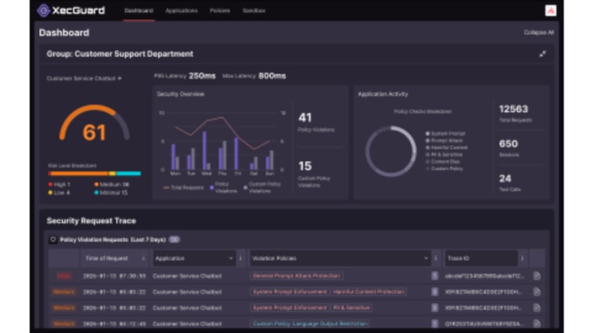Click count badge in Harmful Content Protection row
This screenshot has width=591, height=333.
[434, 292]
